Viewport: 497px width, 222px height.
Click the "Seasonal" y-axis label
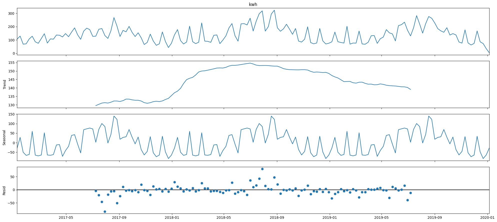pos(4,137)
